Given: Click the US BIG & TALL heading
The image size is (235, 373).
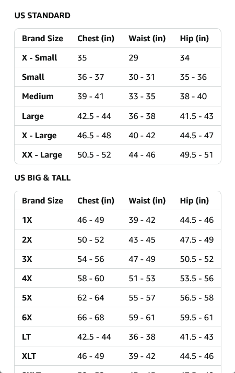Looking at the screenshot, I should tap(43, 178).
